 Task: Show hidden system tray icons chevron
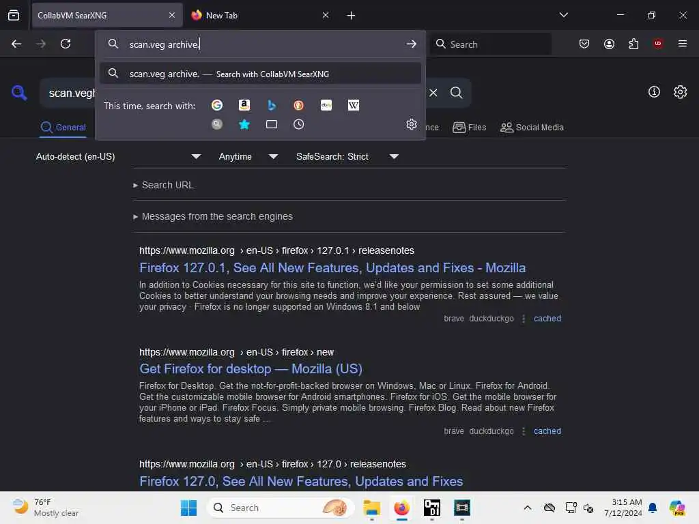pyautogui.click(x=528, y=508)
